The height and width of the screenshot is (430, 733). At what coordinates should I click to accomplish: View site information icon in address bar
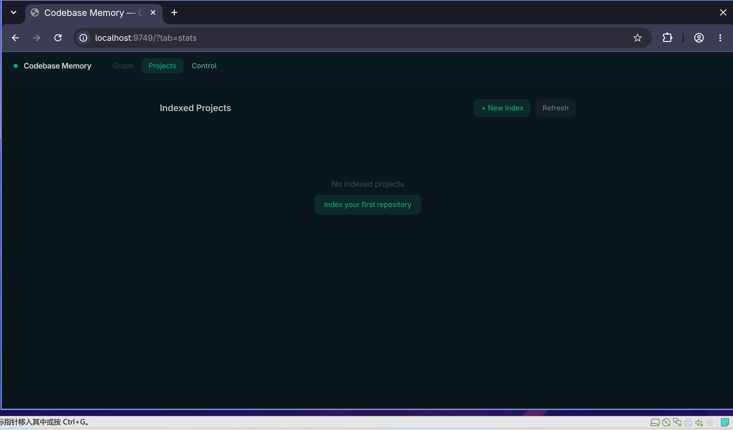[84, 38]
